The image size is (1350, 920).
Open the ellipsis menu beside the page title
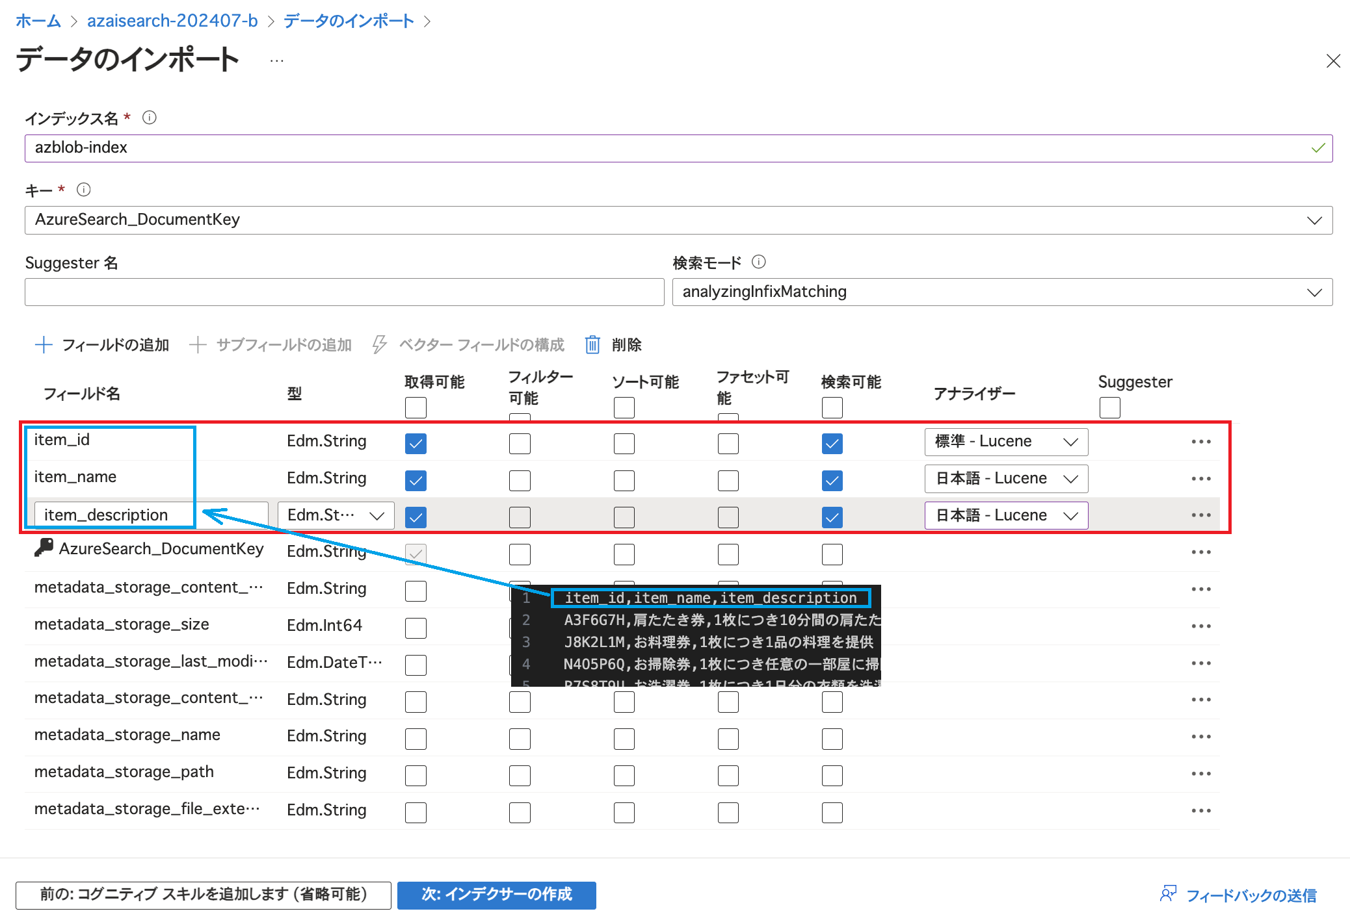277,61
